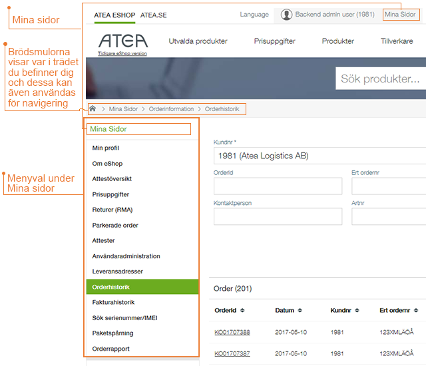Click Mina Sidor in top bar
Screen dimensions: 426x366
click(400, 15)
